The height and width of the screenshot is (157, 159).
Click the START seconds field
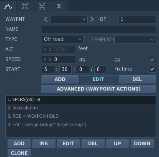point(83,69)
